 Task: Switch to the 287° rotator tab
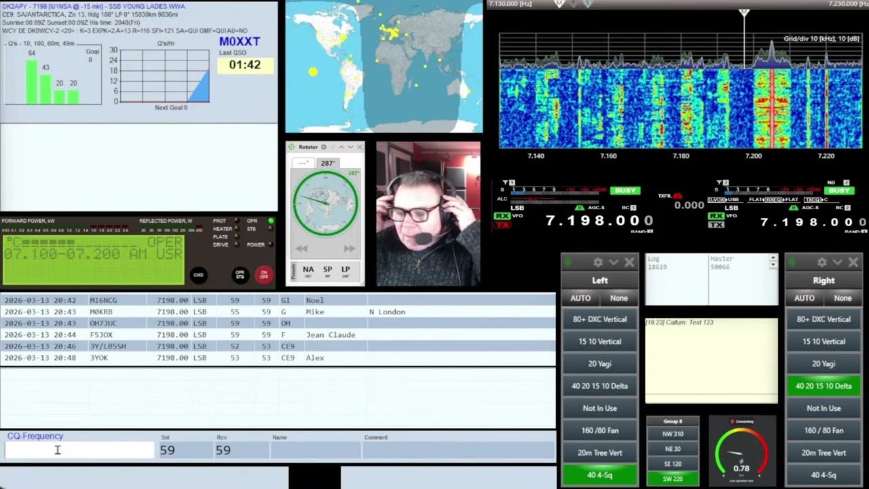click(328, 163)
